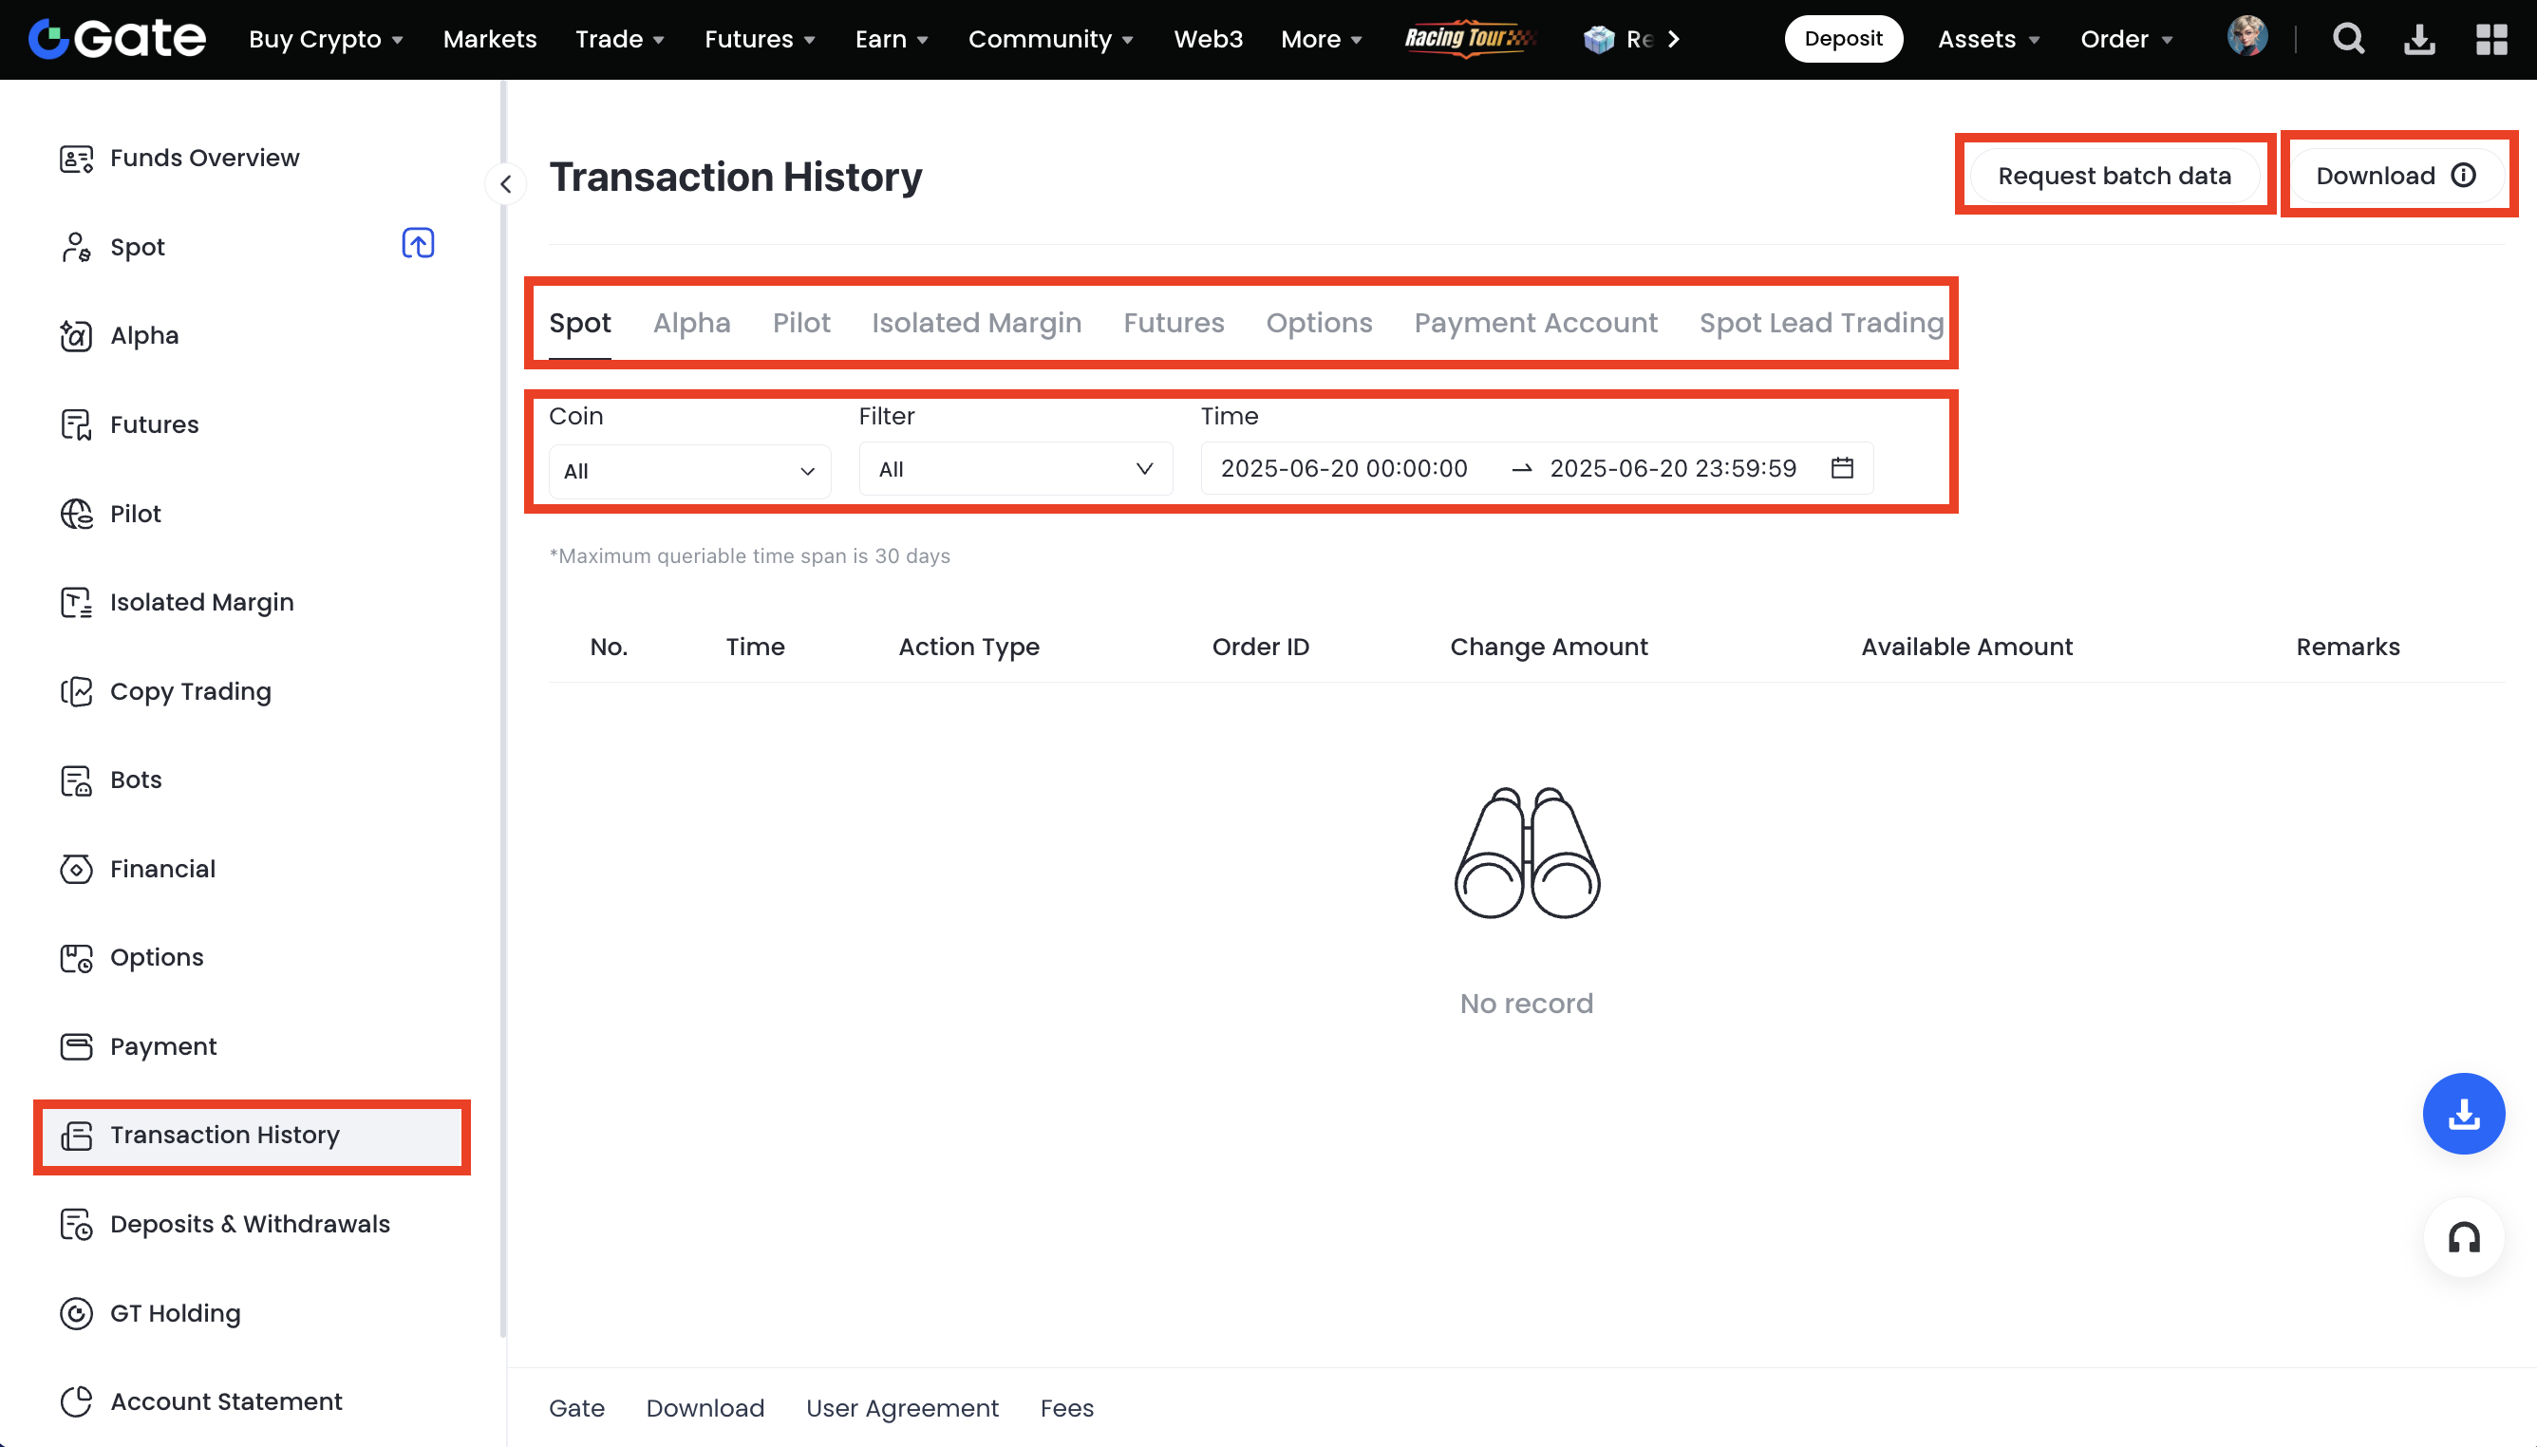Image resolution: width=2537 pixels, height=1447 pixels.
Task: Click the search magnifier icon in header
Action: [2348, 39]
